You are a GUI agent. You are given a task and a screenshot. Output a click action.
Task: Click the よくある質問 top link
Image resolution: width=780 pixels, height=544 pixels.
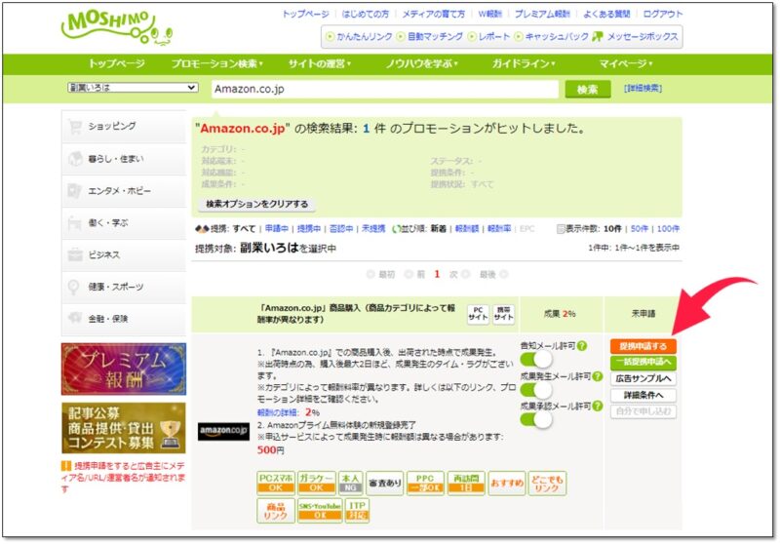tap(606, 14)
